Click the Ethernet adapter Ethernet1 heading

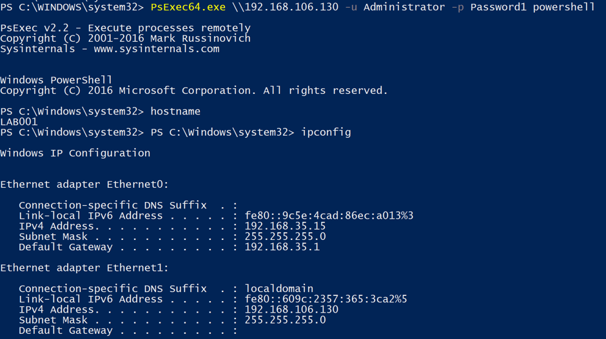coord(84,268)
